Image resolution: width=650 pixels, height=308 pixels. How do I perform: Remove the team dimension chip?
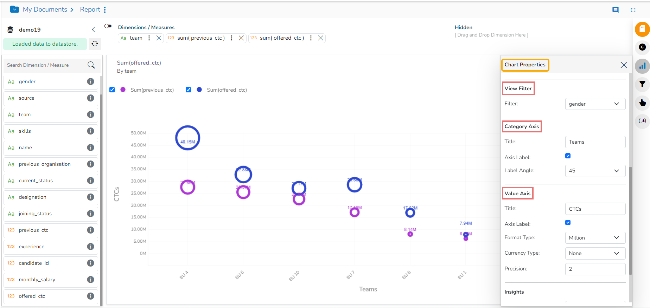coord(159,38)
